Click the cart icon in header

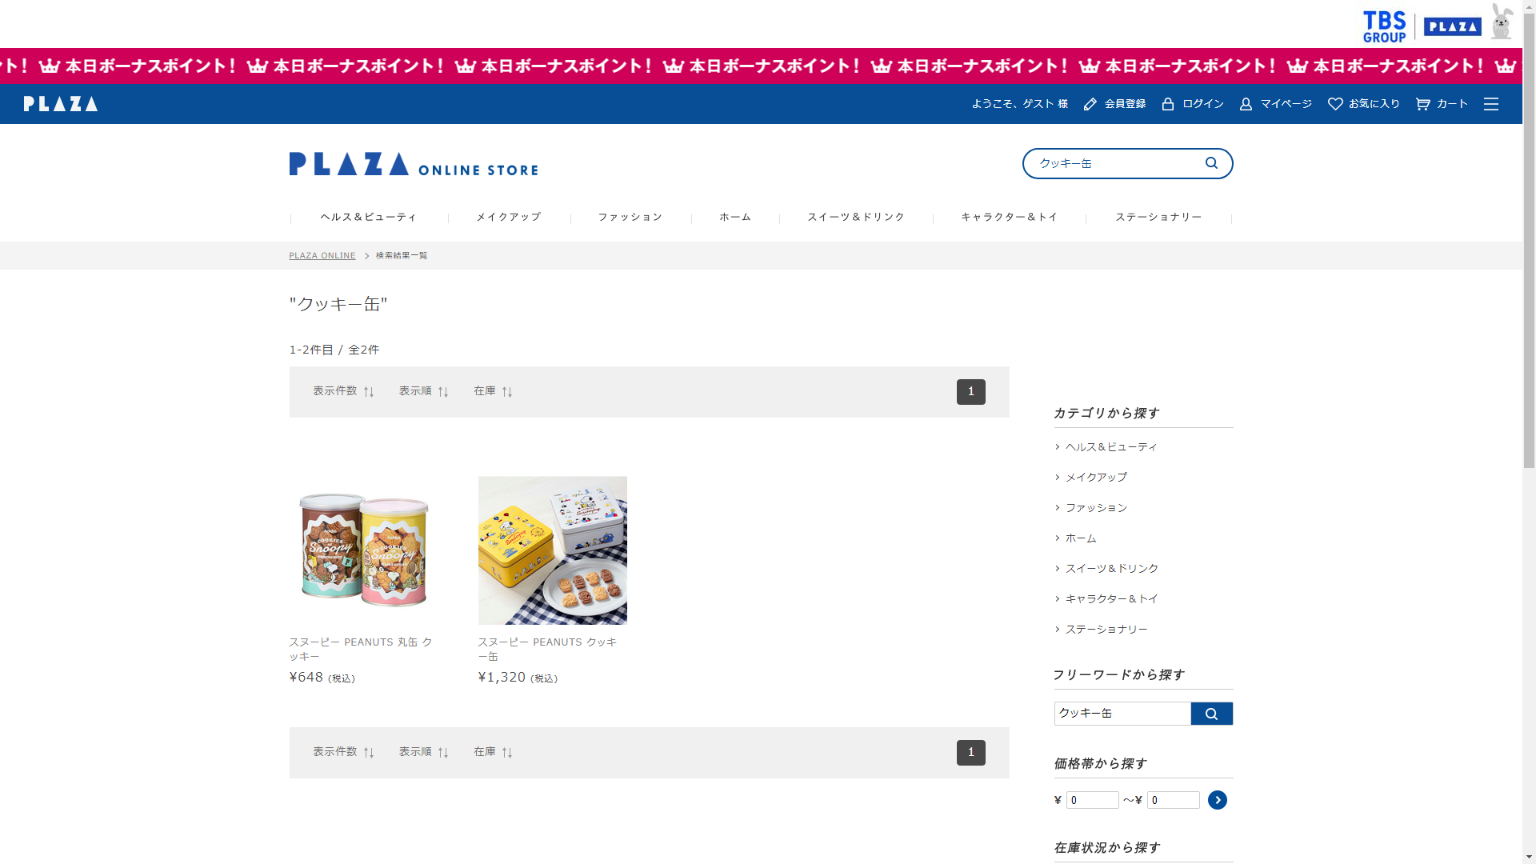click(x=1422, y=104)
